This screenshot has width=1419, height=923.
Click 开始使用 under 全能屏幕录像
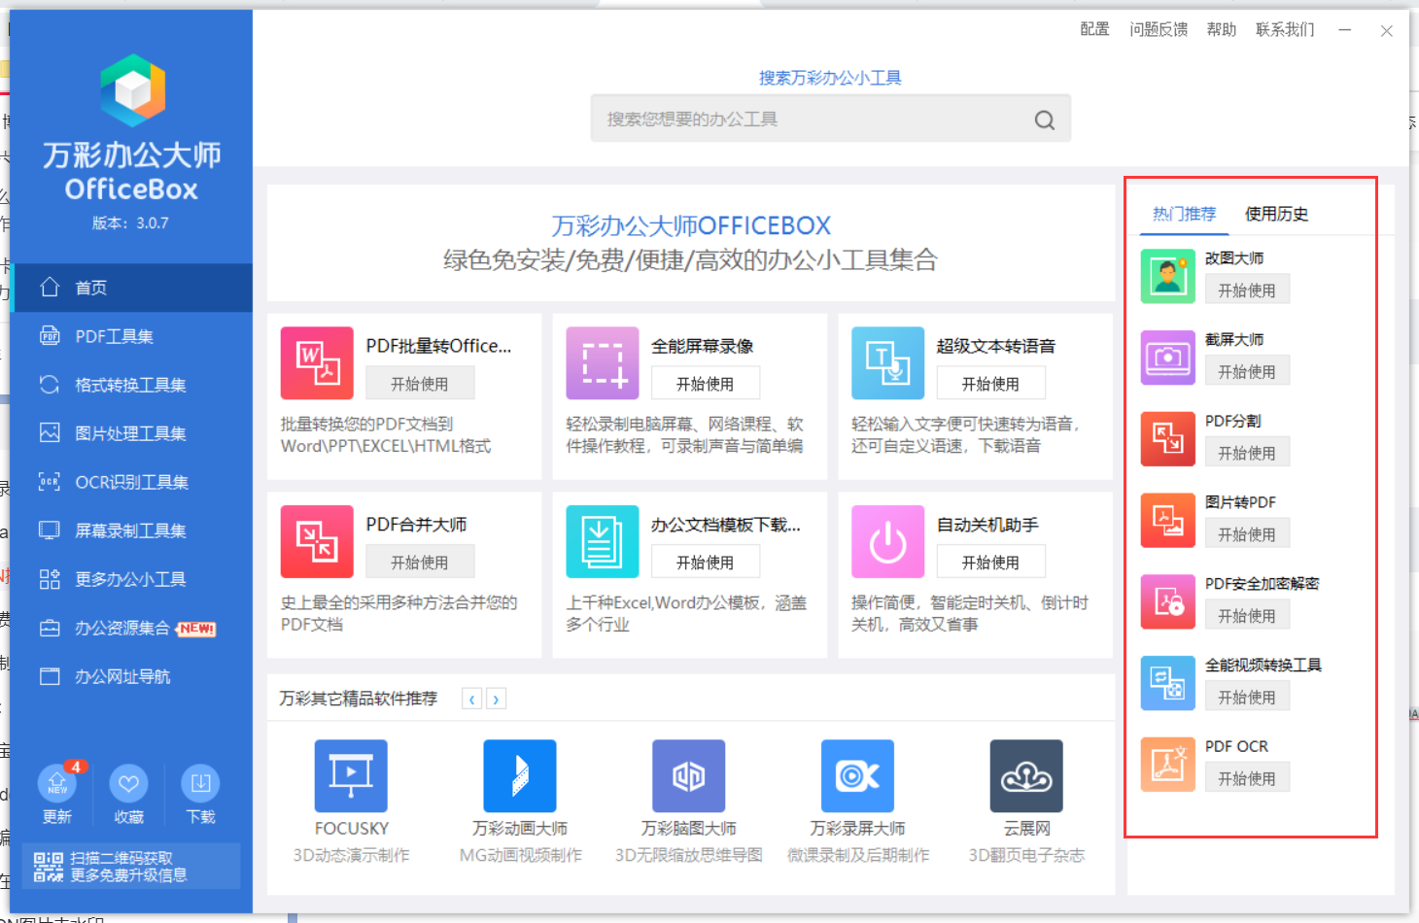tap(706, 384)
